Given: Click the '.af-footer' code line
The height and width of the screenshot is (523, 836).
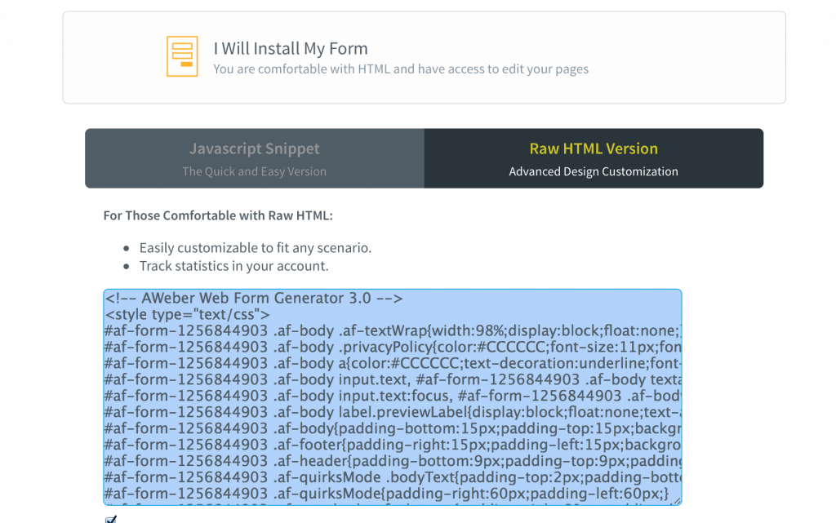Looking at the screenshot, I should coord(393,445).
